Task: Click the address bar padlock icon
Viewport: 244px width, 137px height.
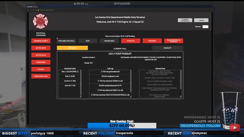Action: click(x=39, y=10)
